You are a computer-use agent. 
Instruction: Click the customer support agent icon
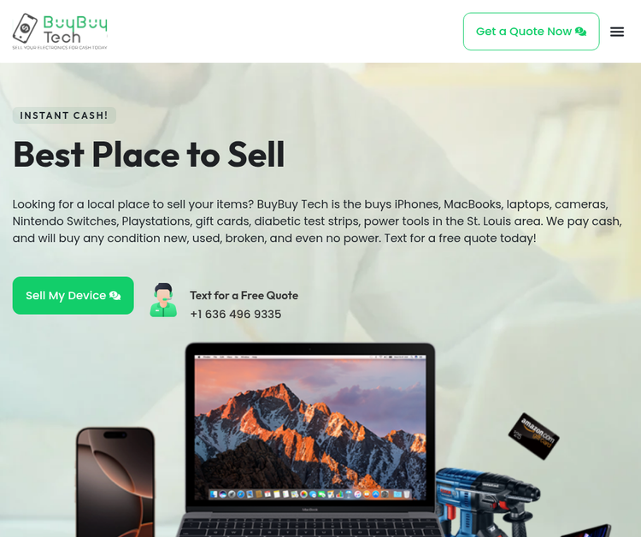163,300
